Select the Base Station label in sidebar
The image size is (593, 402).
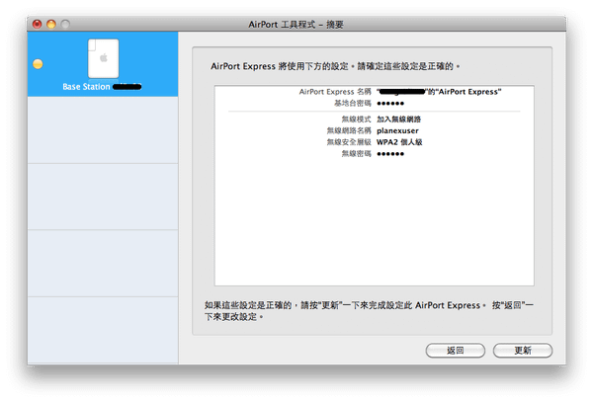102,87
